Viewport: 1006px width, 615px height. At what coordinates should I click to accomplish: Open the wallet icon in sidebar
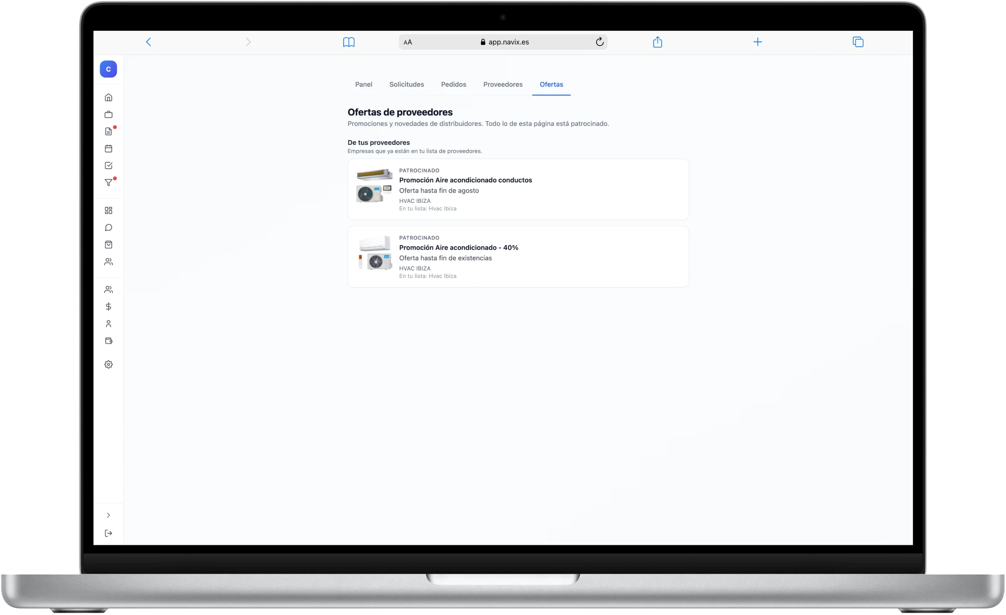pyautogui.click(x=109, y=341)
